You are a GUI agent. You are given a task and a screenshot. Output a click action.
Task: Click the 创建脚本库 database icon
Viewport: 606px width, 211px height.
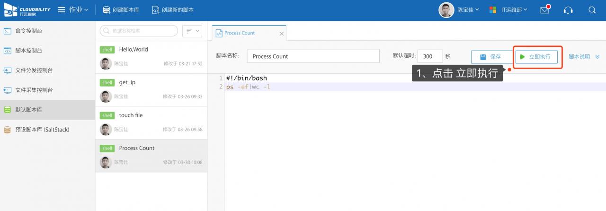107,10
